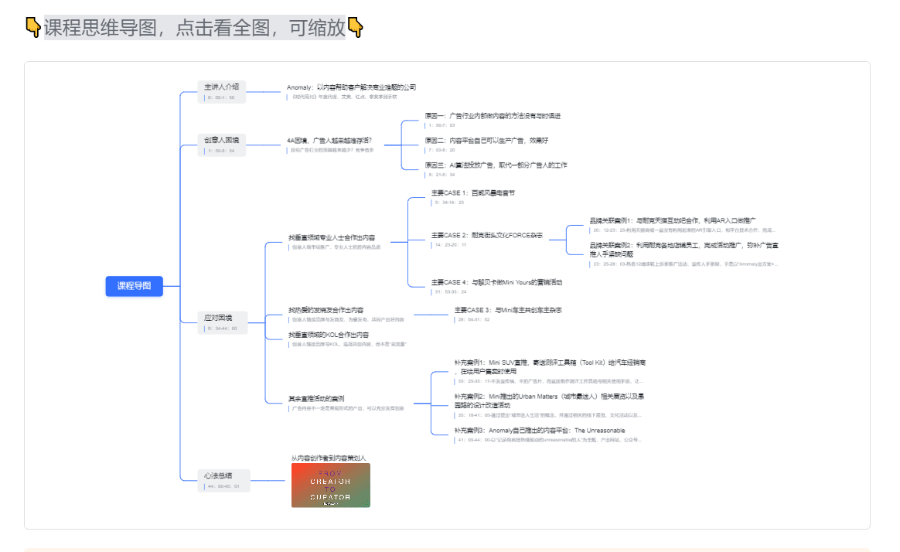900x552 pixels.
Task: Click the 补充案例3 The Unreasonable node
Action: [x=540, y=431]
